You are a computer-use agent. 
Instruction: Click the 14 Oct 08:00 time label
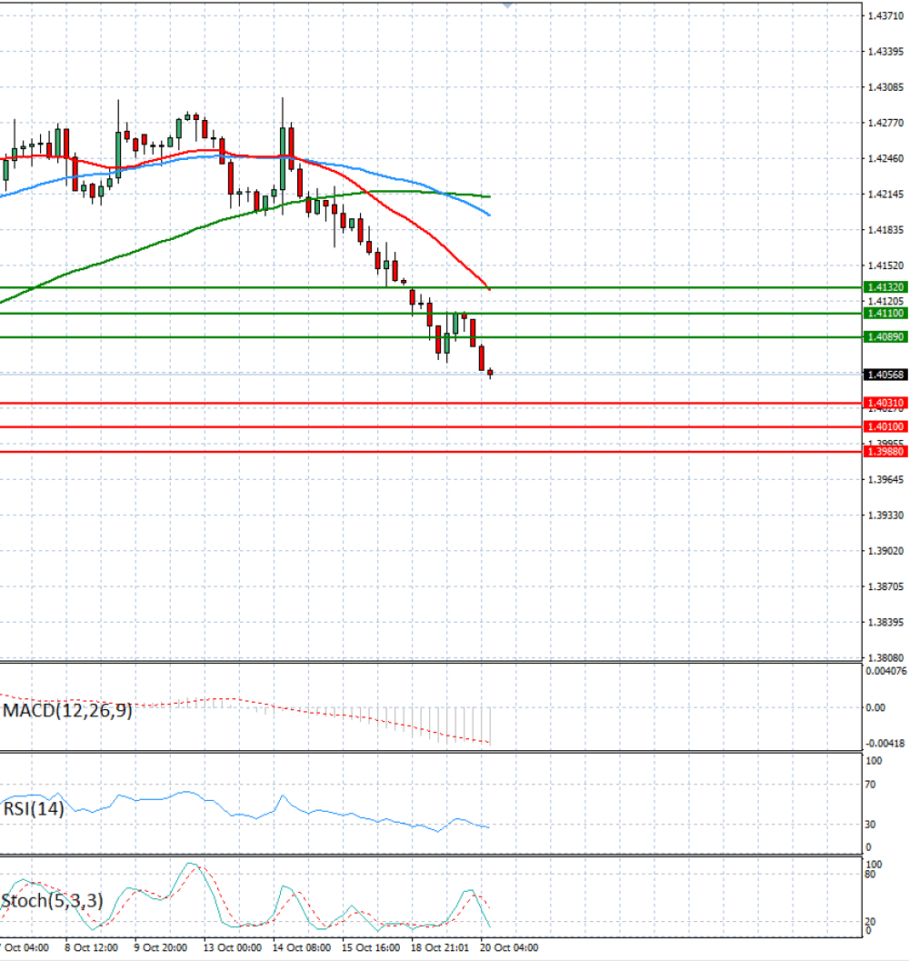pos(302,947)
